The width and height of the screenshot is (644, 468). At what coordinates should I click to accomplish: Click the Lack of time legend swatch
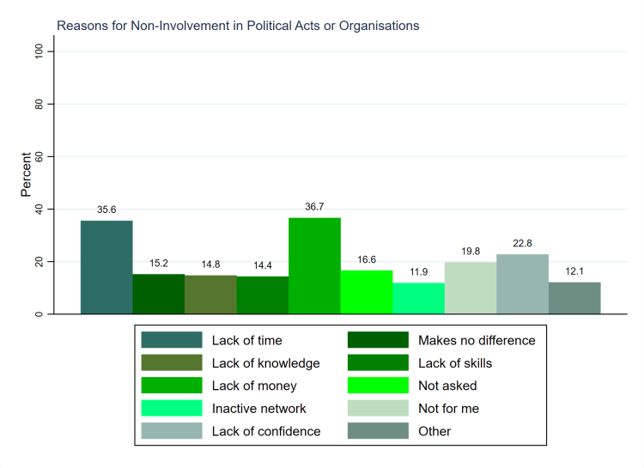click(172, 340)
